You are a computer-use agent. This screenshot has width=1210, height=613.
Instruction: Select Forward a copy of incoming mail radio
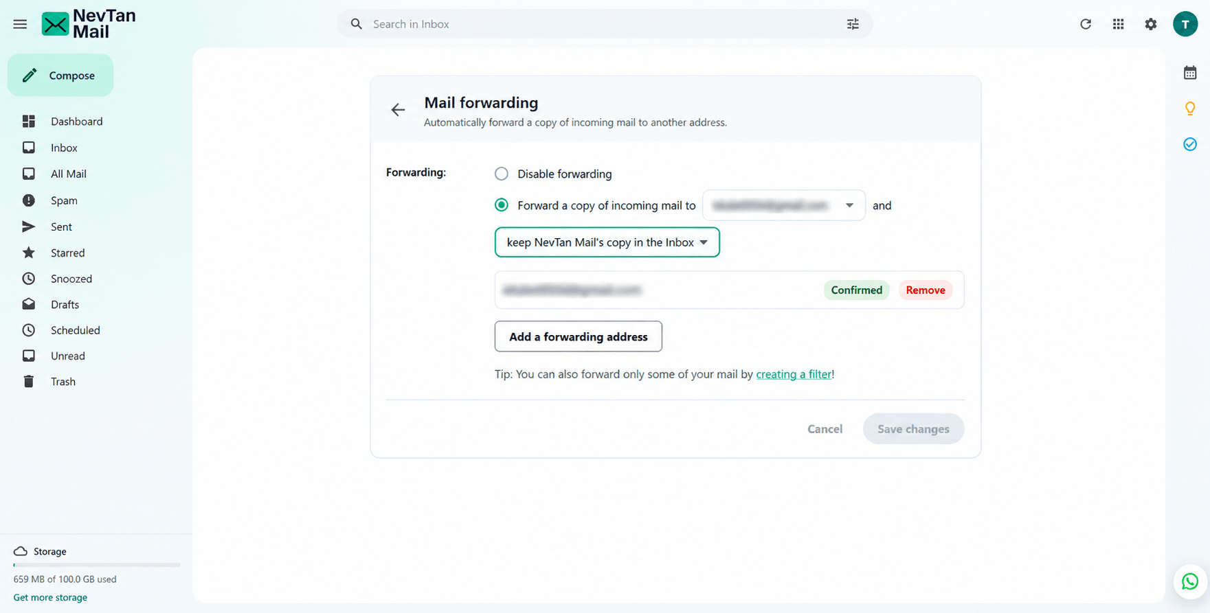(x=502, y=205)
